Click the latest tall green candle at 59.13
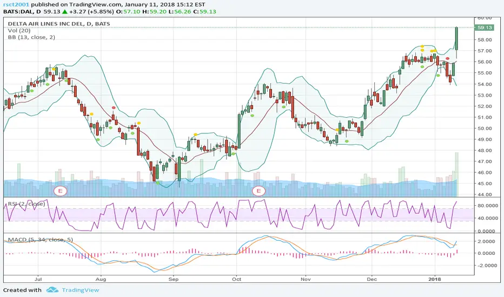Image resolution: width=504 pixels, height=297 pixels. point(457,38)
